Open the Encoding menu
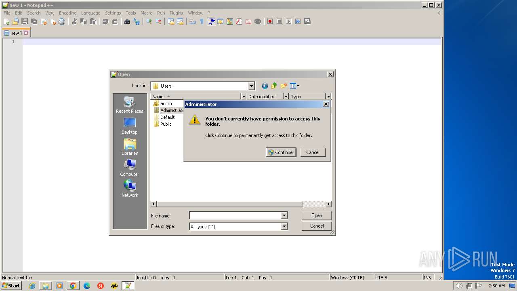Screen dimensions: 517x291 [x=67, y=13]
